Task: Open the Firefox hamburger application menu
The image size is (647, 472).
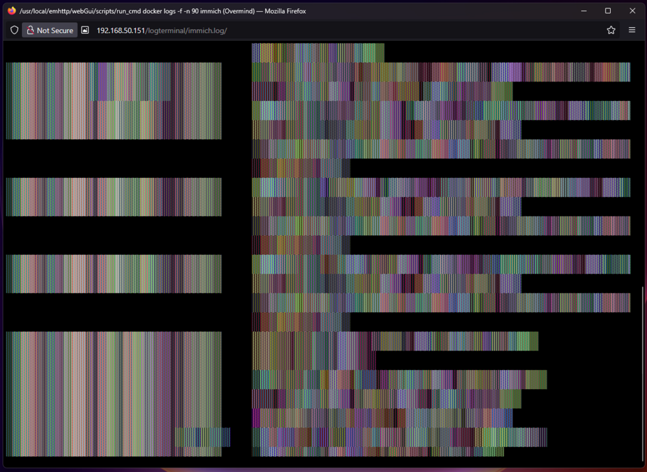Action: pos(632,30)
